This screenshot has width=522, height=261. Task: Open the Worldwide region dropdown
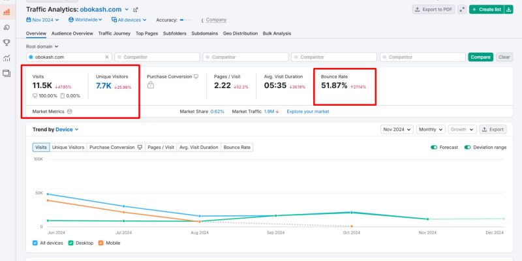pos(85,20)
